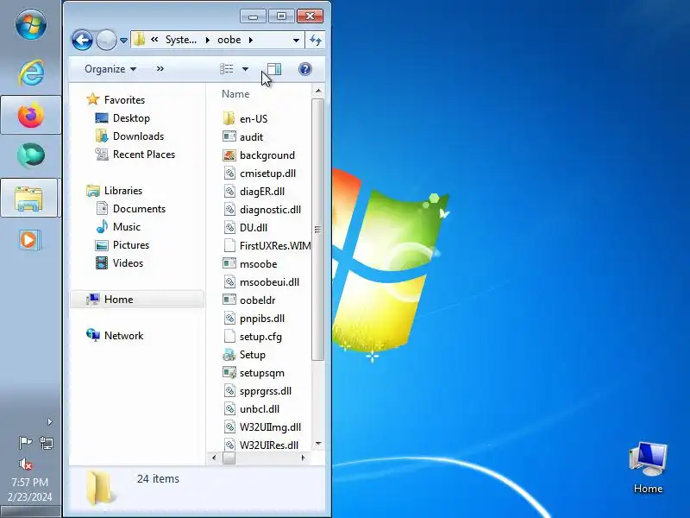The width and height of the screenshot is (690, 518).
Task: Open Desktop in Favorites
Action: point(131,118)
